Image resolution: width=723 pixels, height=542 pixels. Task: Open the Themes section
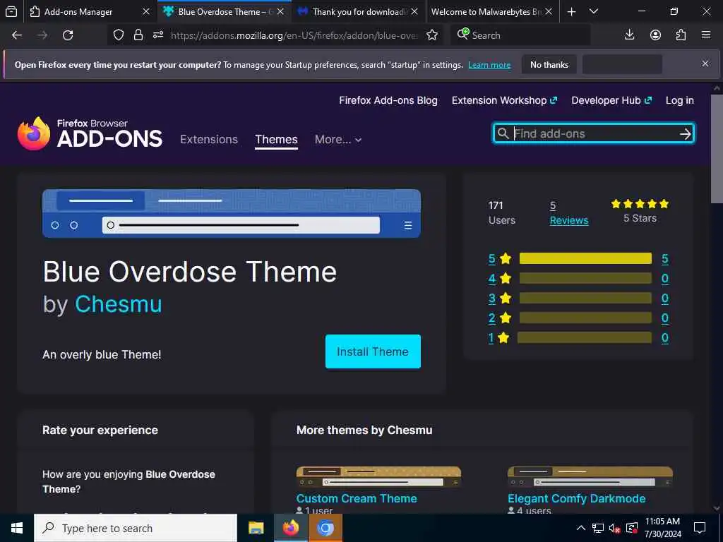click(x=276, y=139)
